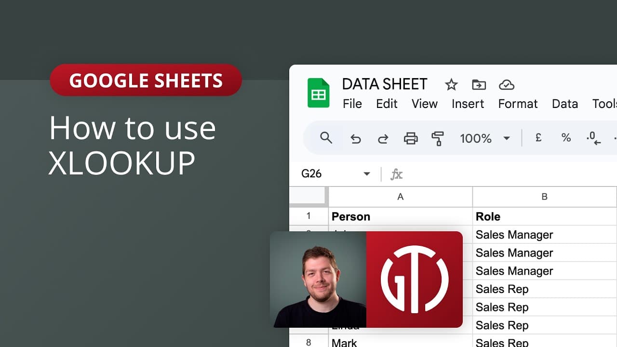Click the DATA SHEET document title

coord(385,84)
